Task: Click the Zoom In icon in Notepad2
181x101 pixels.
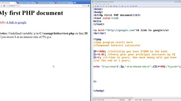Action: pos(125,6)
